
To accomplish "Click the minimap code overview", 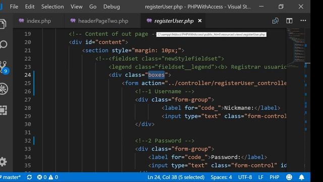I will pos(295,48).
